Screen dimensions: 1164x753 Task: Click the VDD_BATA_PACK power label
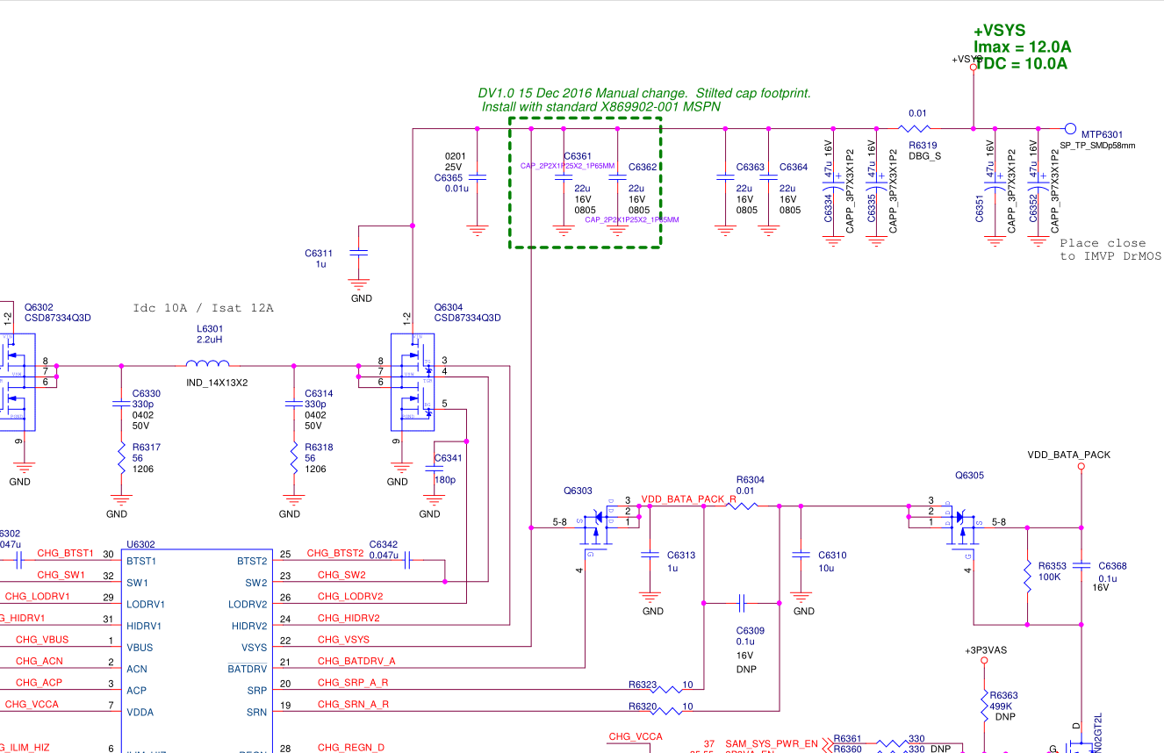coord(1068,455)
